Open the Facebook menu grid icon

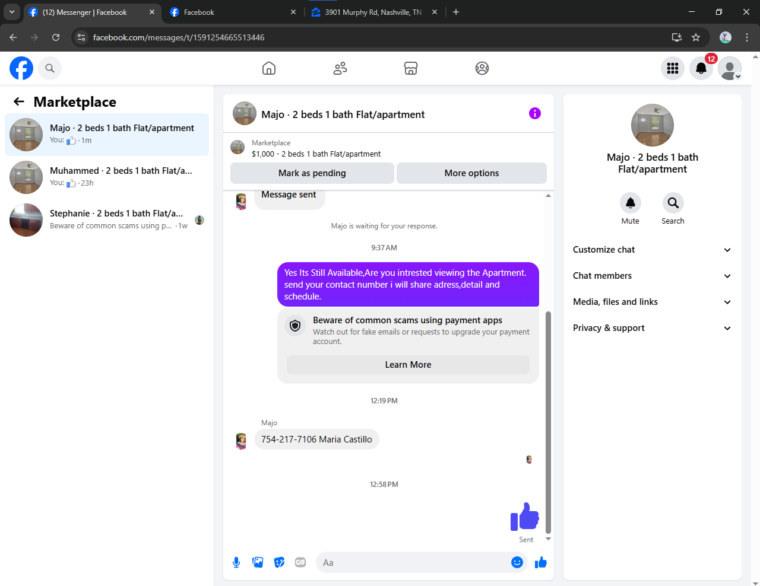[673, 68]
